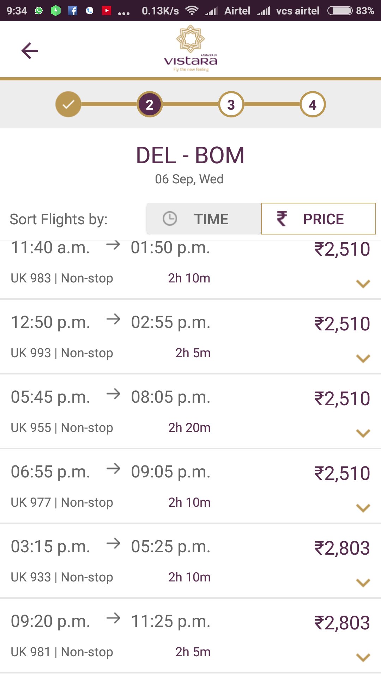Expand fare details for flight UK 933
This screenshot has height=677, width=381.
point(363,583)
